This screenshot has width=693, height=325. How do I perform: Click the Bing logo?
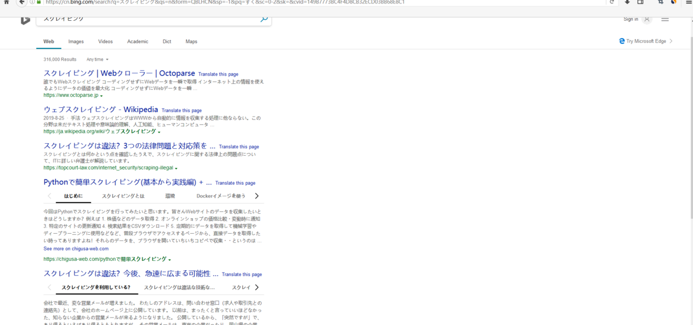(x=25, y=20)
